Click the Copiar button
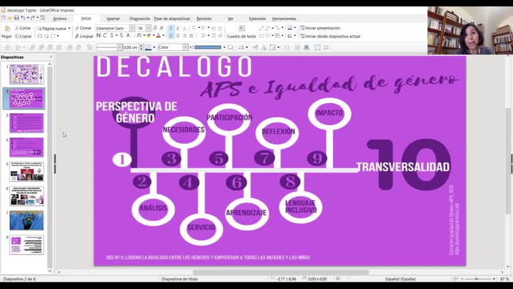The height and width of the screenshot is (289, 513). pyautogui.click(x=23, y=36)
